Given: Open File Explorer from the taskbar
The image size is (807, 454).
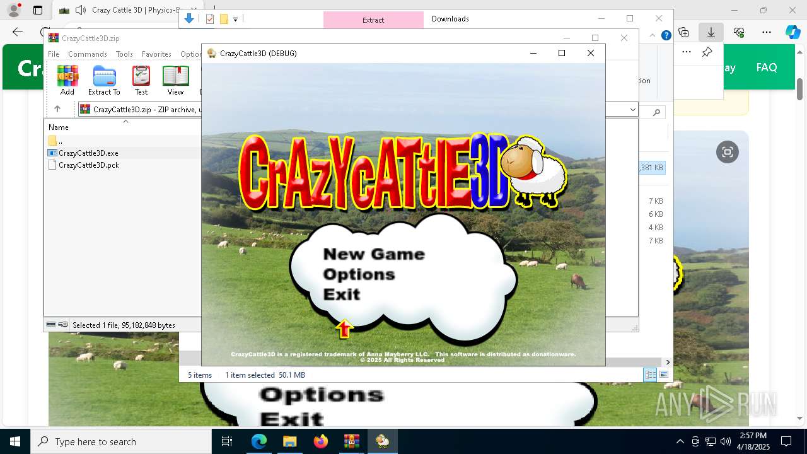Looking at the screenshot, I should pos(290,441).
